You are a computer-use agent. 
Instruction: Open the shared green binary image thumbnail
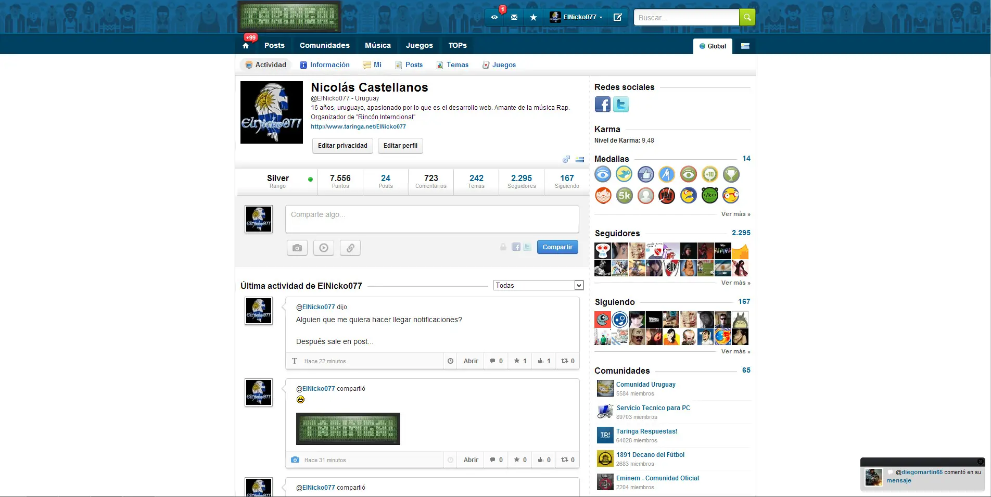pyautogui.click(x=348, y=429)
